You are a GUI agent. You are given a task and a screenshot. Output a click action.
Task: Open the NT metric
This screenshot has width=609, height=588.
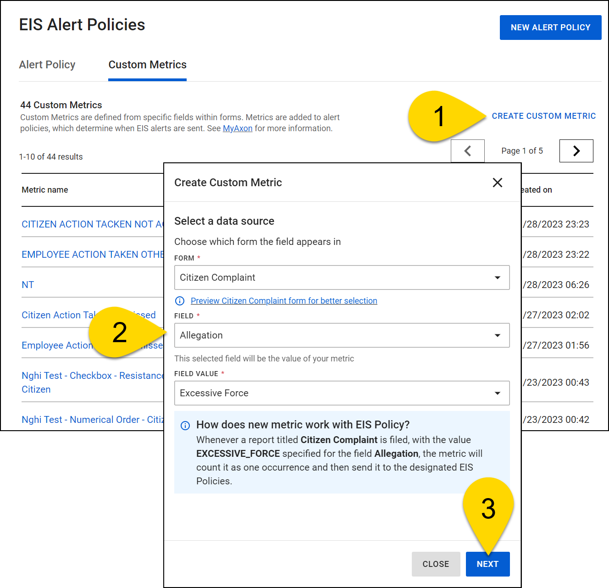(28, 284)
